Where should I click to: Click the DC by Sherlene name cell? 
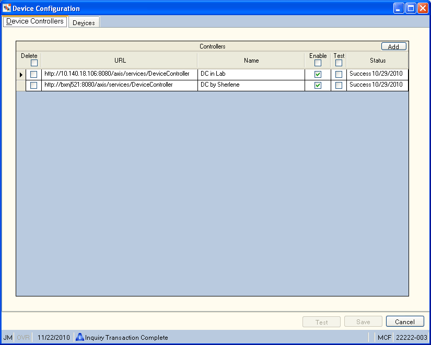coord(251,86)
